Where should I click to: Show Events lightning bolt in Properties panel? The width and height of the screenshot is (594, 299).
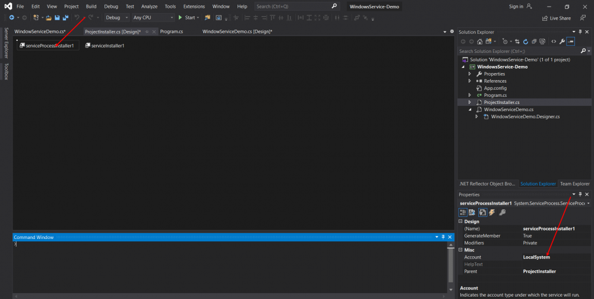coord(492,213)
